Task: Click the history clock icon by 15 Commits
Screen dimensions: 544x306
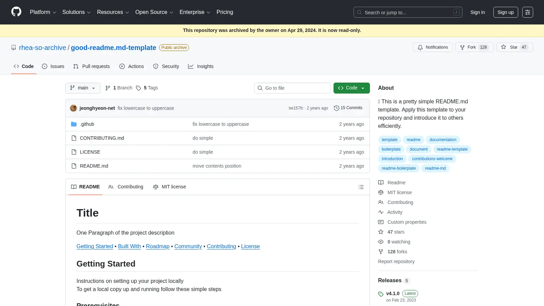Action: coord(337,108)
